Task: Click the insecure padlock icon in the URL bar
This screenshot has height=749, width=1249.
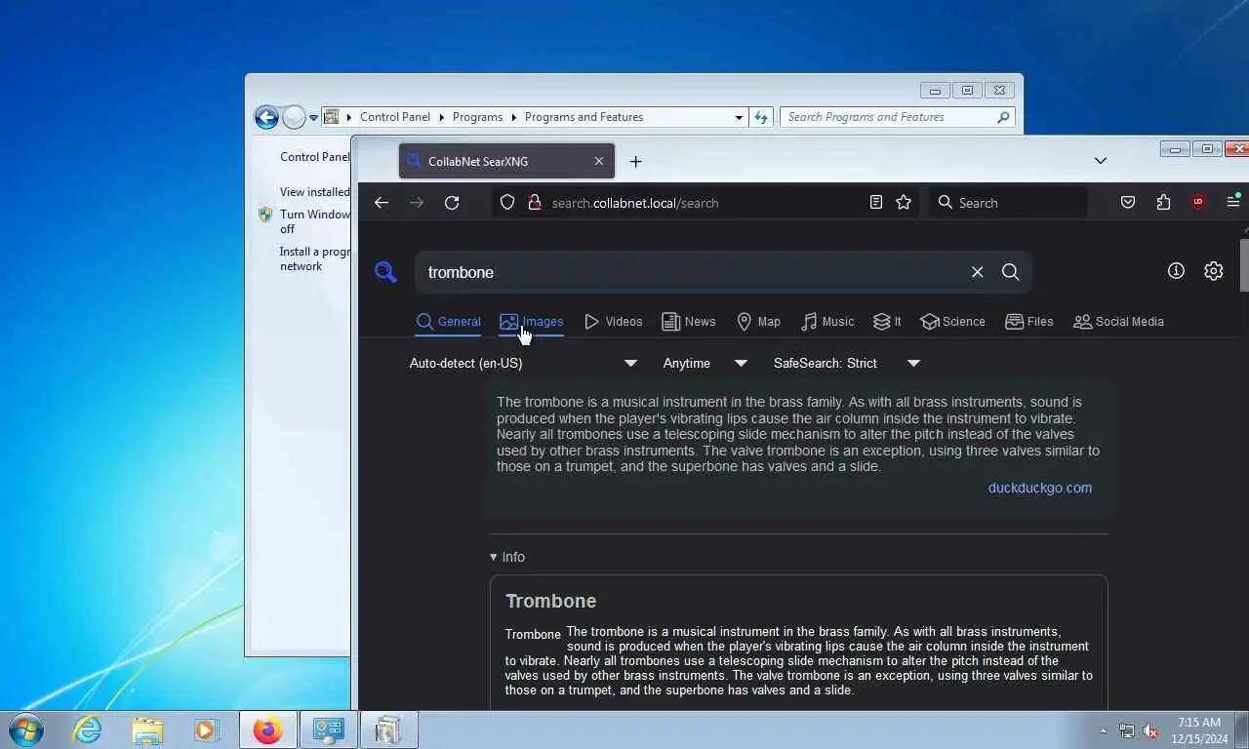Action: [534, 202]
